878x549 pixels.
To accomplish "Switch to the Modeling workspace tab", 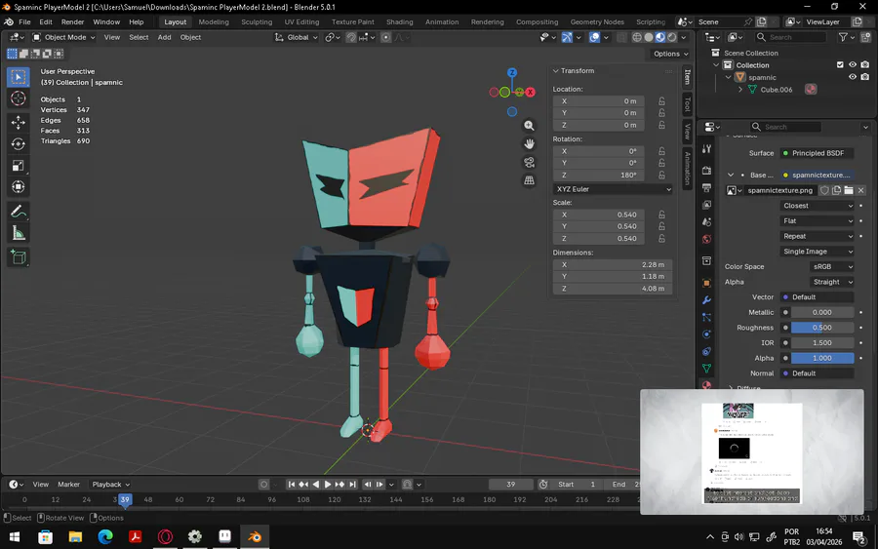I will (214, 21).
